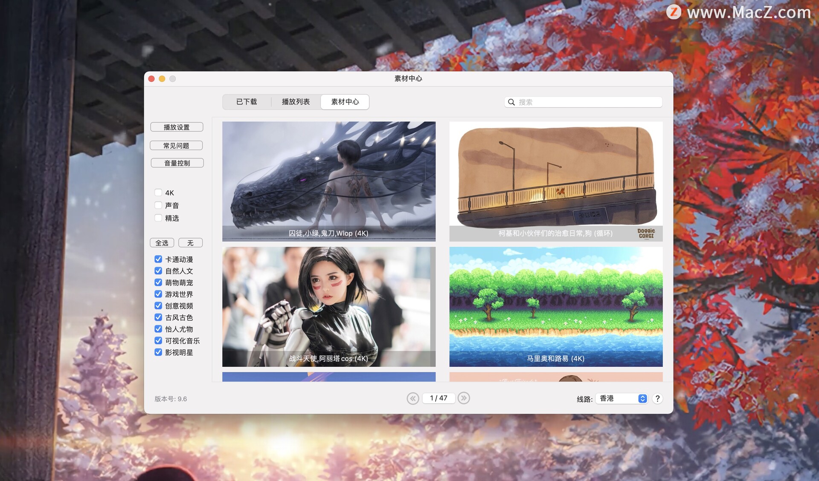
Task: Open 音量控制 panel
Action: tap(177, 163)
